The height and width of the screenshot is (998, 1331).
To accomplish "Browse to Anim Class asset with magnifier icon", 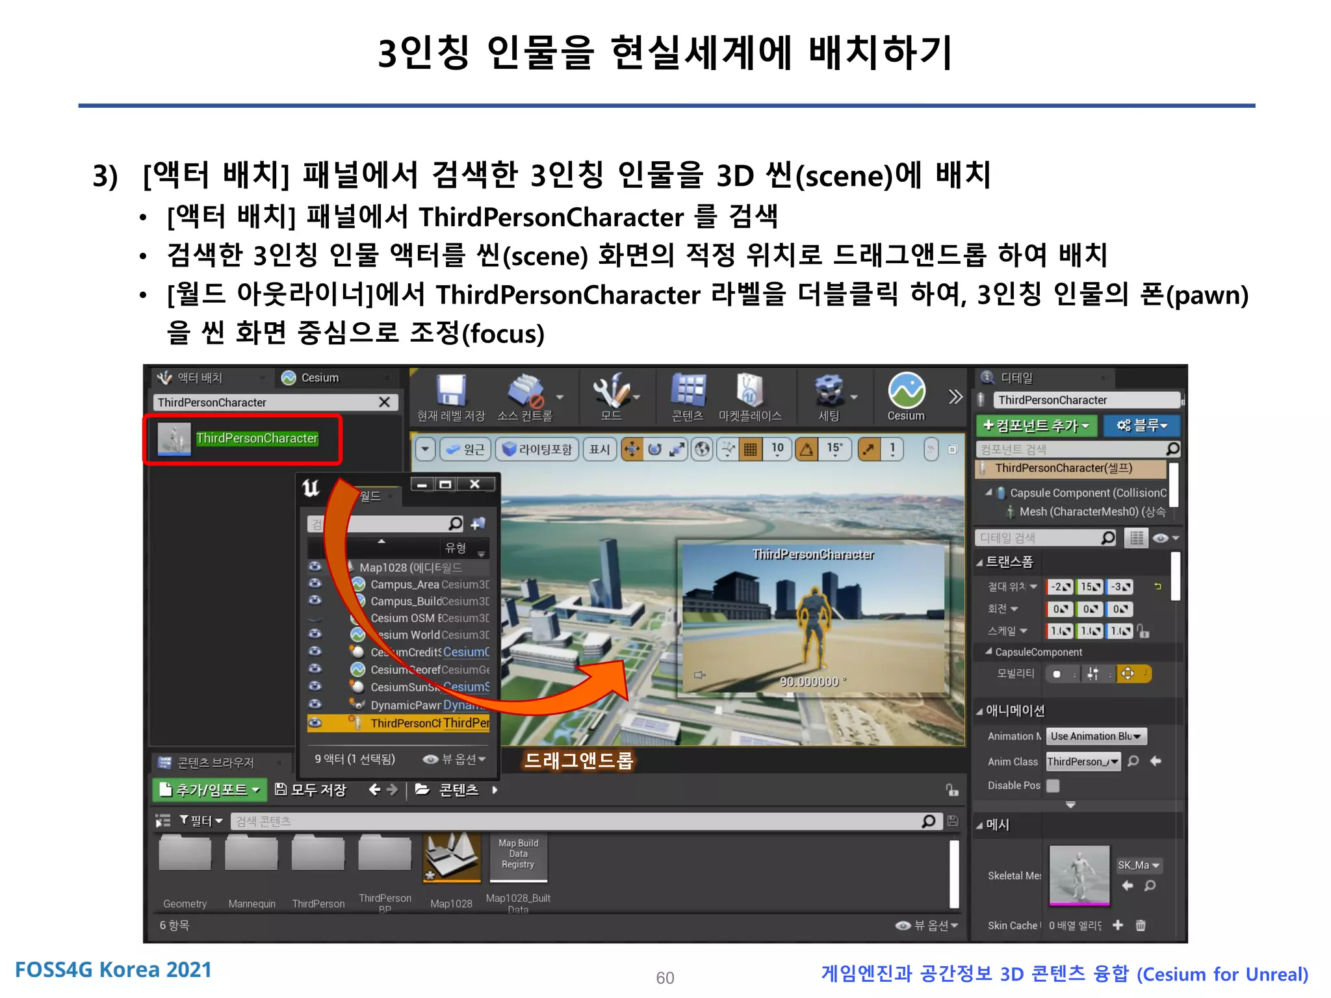I will 1133,761.
